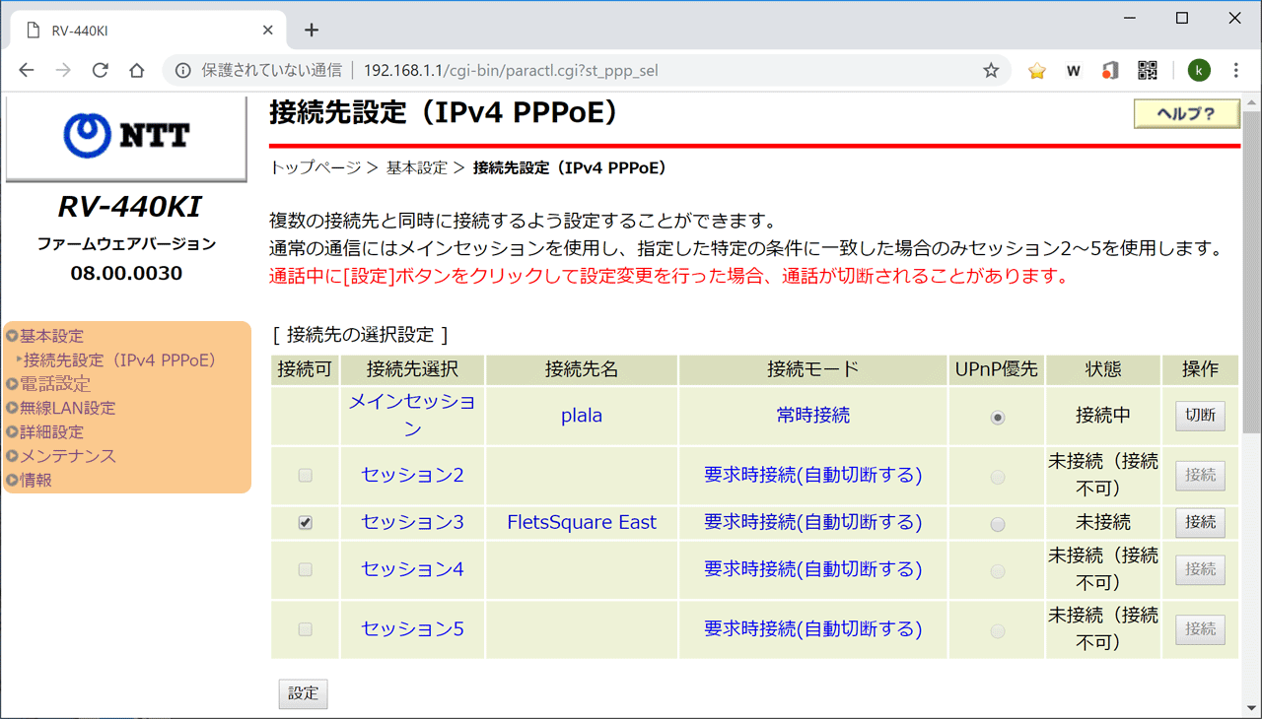Open the 常時接続 mode link
The height and width of the screenshot is (719, 1262).
[x=813, y=416]
